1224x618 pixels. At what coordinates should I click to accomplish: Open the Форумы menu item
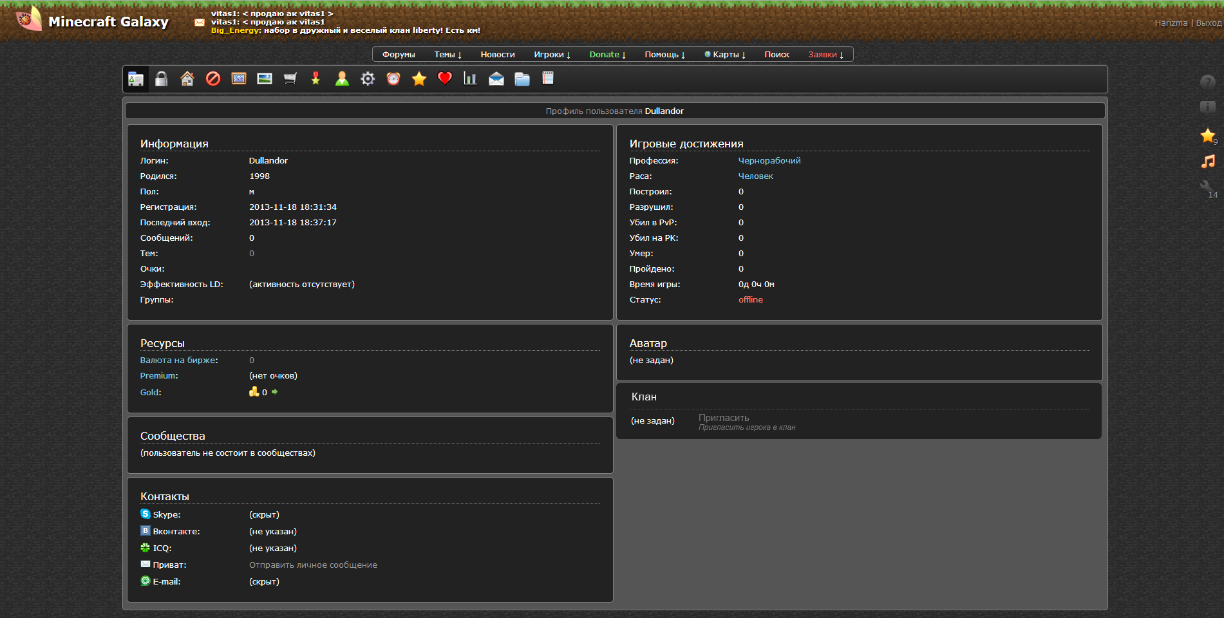(399, 55)
